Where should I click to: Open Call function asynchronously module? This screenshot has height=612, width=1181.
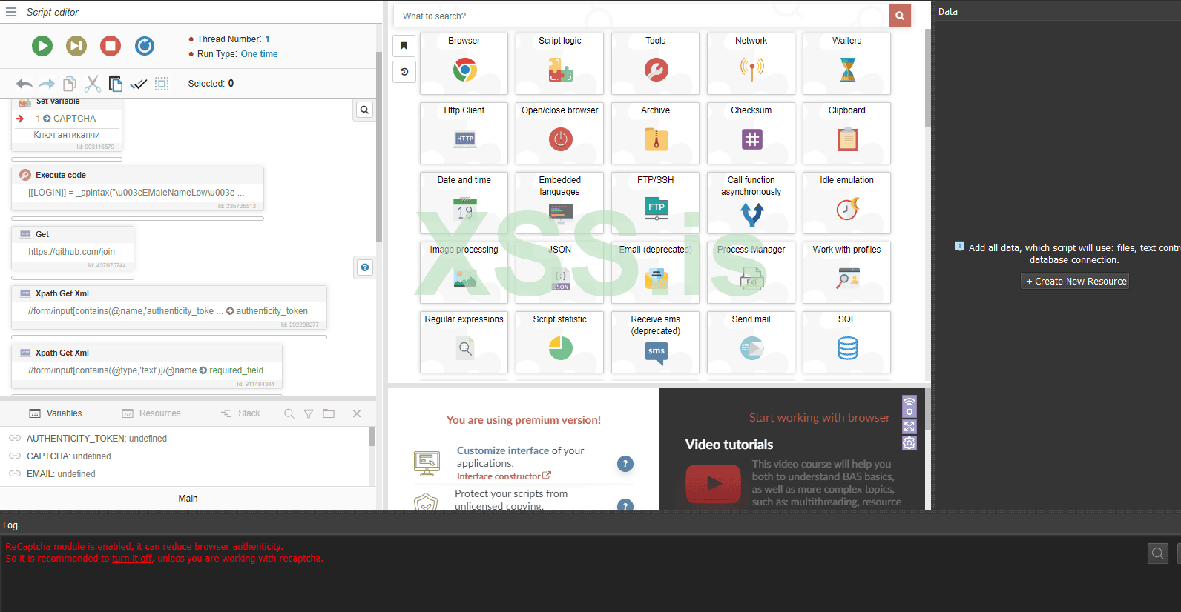(751, 203)
